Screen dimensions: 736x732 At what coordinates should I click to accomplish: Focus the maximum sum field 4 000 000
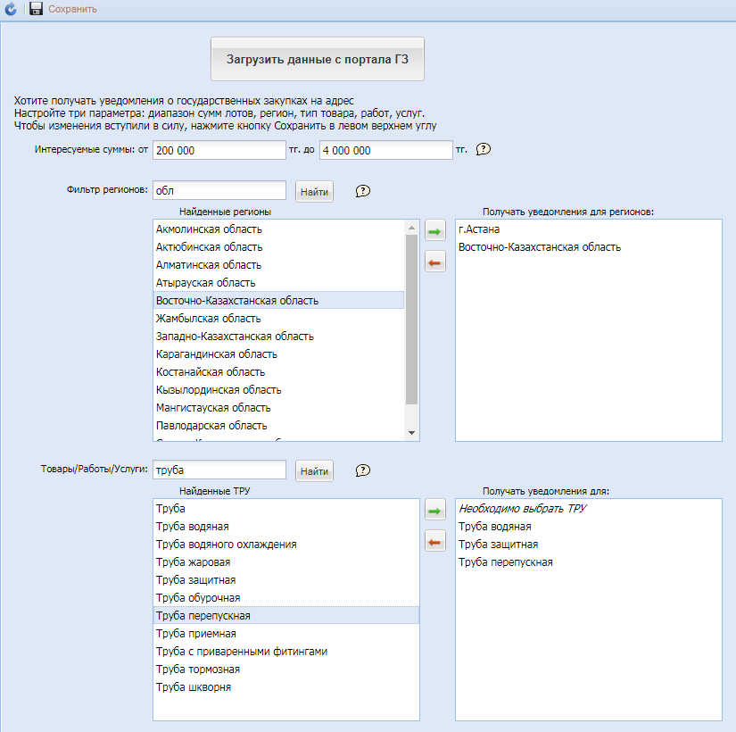pos(385,150)
